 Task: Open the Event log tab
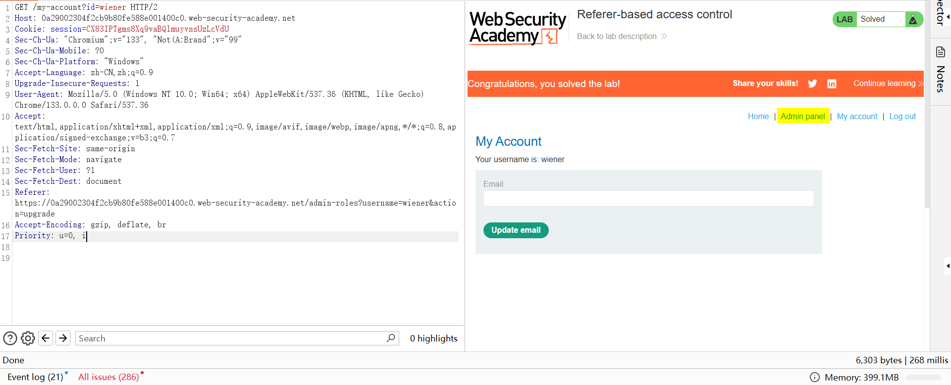point(35,377)
